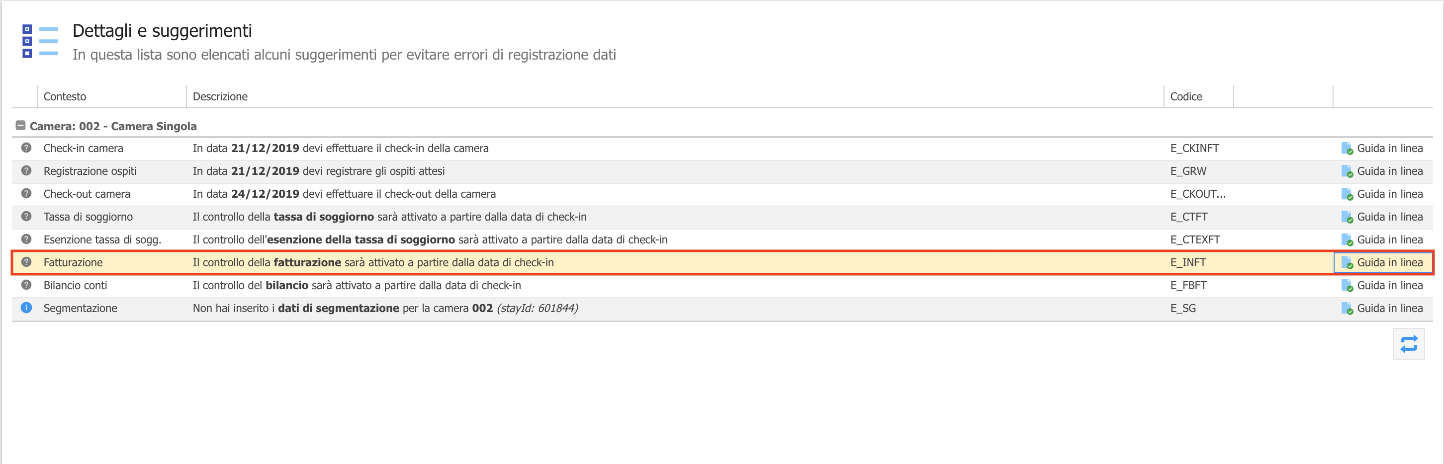1444x464 pixels.
Task: Click question mark icon for Check-in camera
Action: (26, 148)
